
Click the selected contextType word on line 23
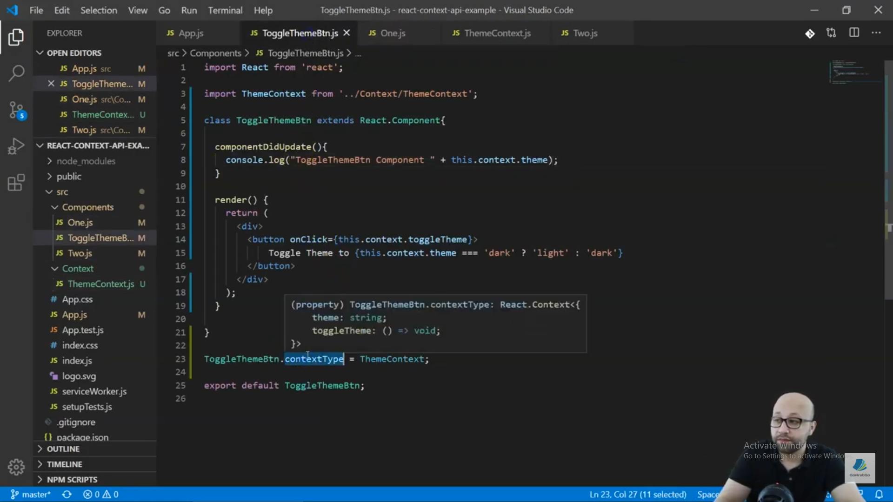pos(314,359)
